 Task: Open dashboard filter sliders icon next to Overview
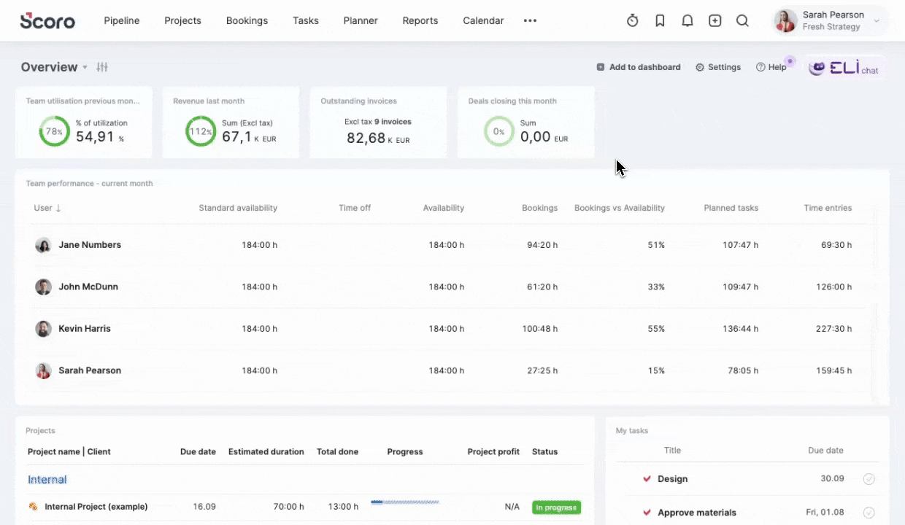(102, 67)
